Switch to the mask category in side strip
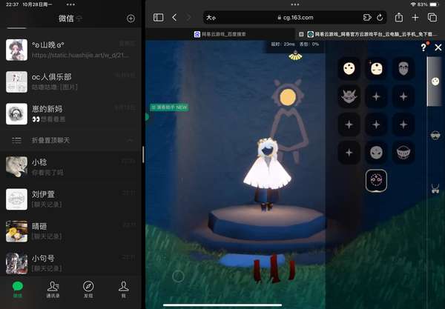Viewport: 445px width, 309px height. (x=435, y=82)
